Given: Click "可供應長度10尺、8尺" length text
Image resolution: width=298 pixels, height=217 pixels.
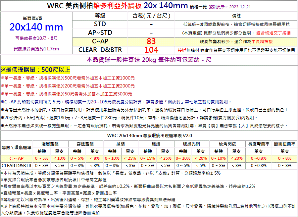Looking at the screenshot, I should point(36,38).
